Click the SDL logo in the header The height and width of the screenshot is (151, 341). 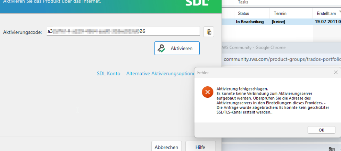pos(199,2)
